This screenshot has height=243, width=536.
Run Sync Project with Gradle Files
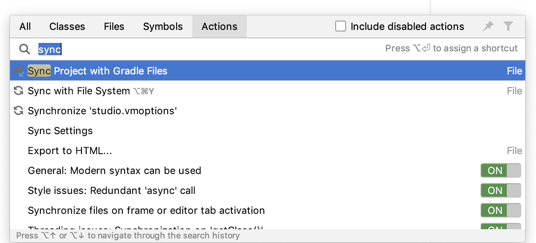(268, 71)
